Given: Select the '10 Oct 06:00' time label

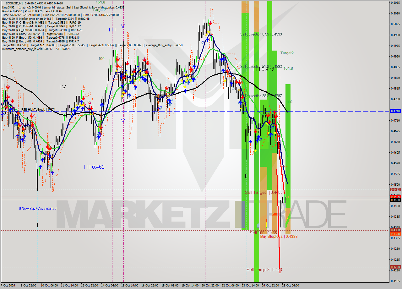Looking at the screenshot, I should (49, 286).
